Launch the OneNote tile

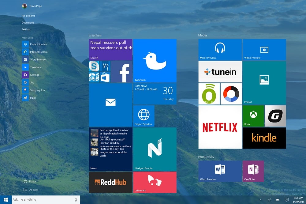[253, 171]
